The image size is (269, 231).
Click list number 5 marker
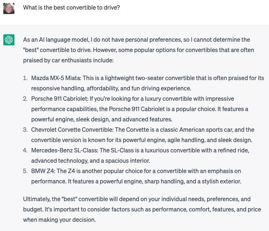25,171
